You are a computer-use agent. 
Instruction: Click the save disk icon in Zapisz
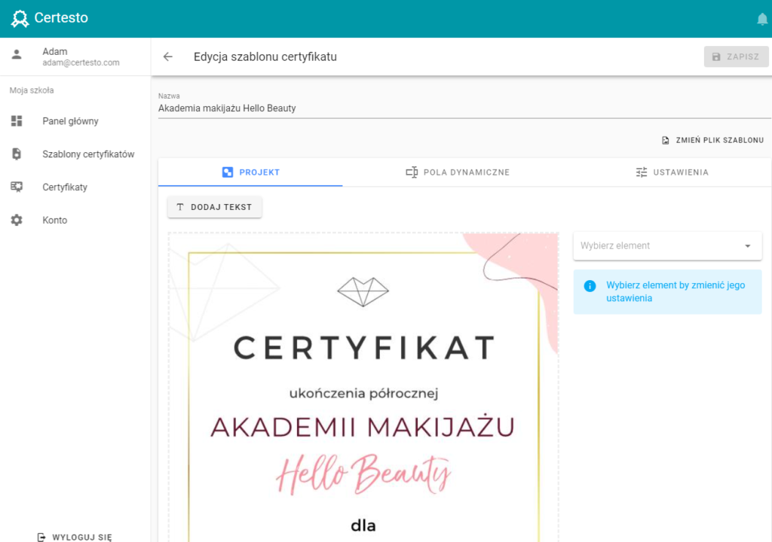716,56
